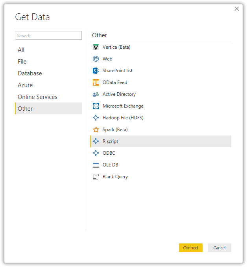Focus the Search input field

[48, 35]
